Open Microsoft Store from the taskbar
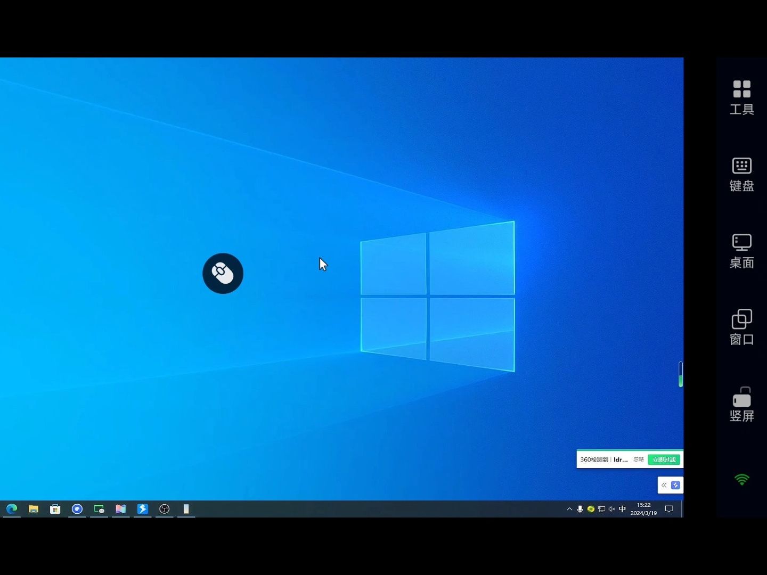The image size is (767, 575). pos(55,509)
